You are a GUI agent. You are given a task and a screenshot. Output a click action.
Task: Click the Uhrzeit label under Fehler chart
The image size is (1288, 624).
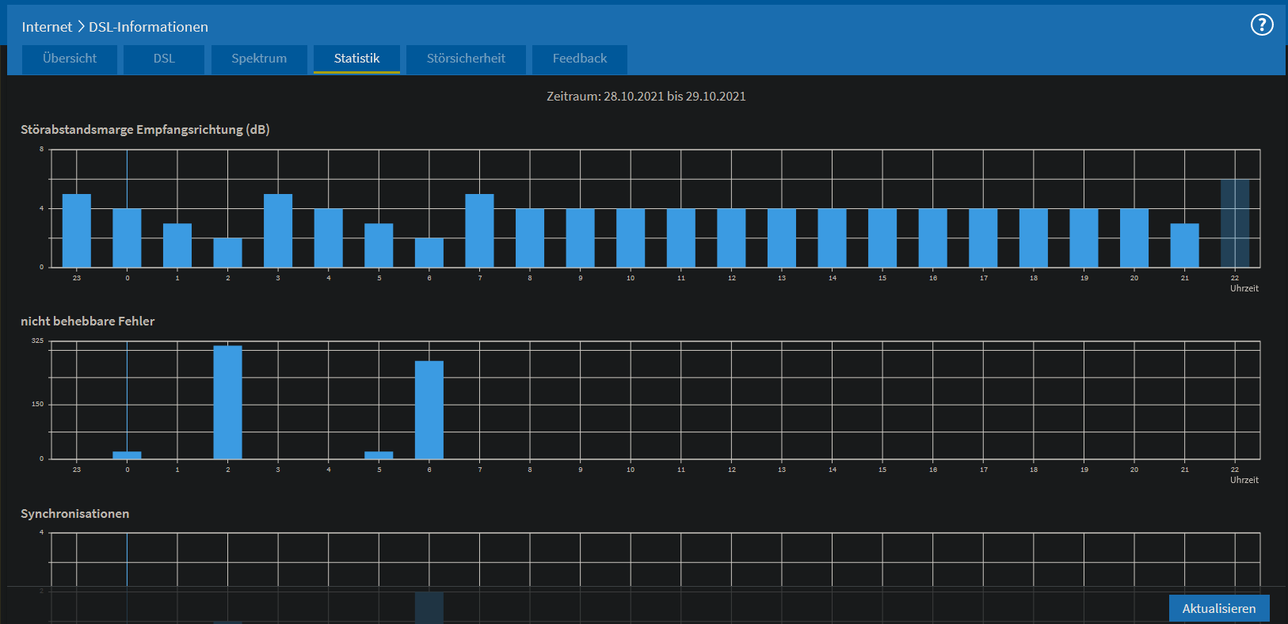pos(1244,480)
